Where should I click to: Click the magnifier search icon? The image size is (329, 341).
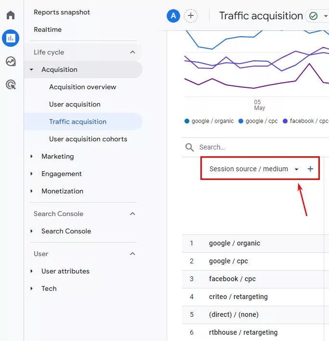click(190, 147)
